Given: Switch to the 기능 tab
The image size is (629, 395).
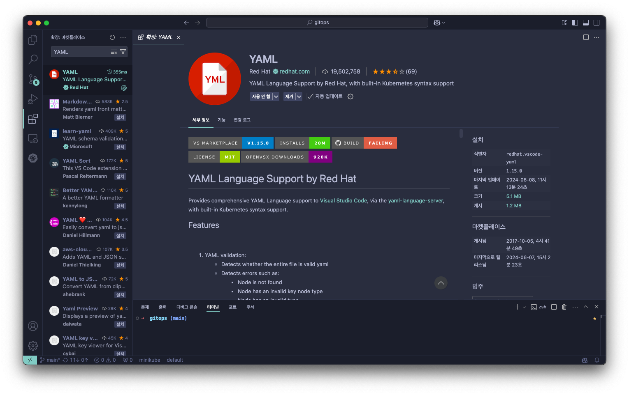Looking at the screenshot, I should pos(221,120).
